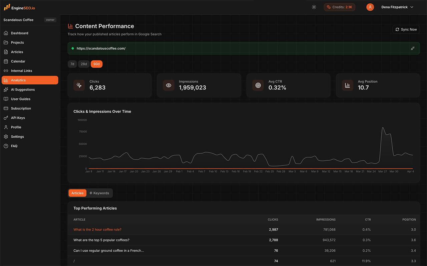Click the 3.4 position cell
Viewport: 427px width, 266px height.
[413, 251]
